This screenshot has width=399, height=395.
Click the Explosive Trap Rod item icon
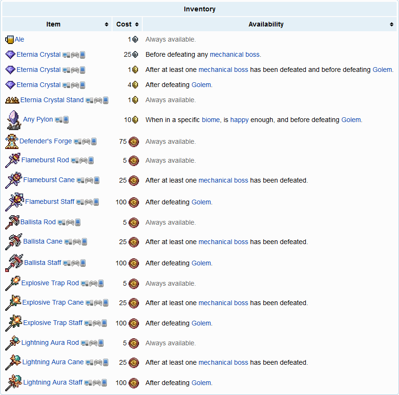tap(13, 283)
